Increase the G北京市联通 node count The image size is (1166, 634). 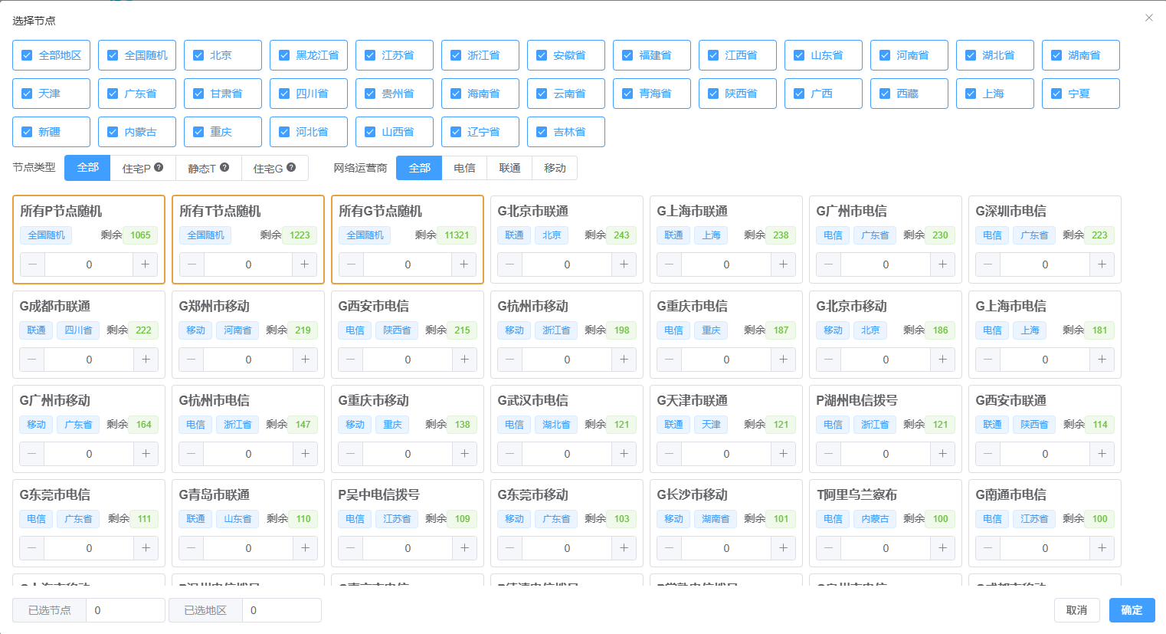click(x=624, y=264)
